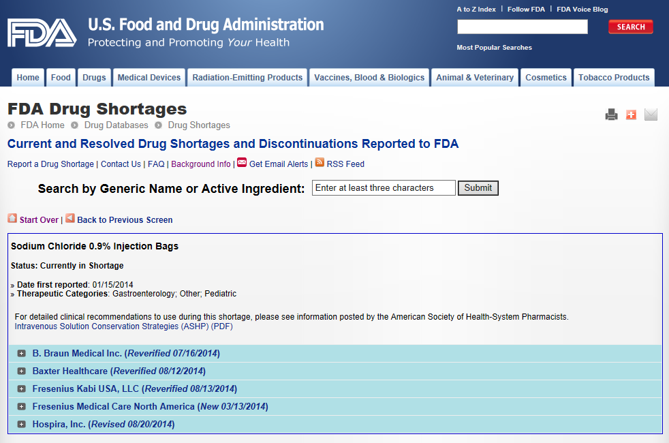The image size is (669, 443).
Task: Click the Back to Previous Screen arrow icon
Action: [x=70, y=218]
